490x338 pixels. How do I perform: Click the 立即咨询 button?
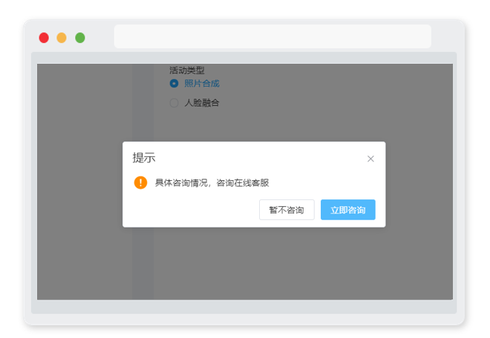[x=347, y=210]
